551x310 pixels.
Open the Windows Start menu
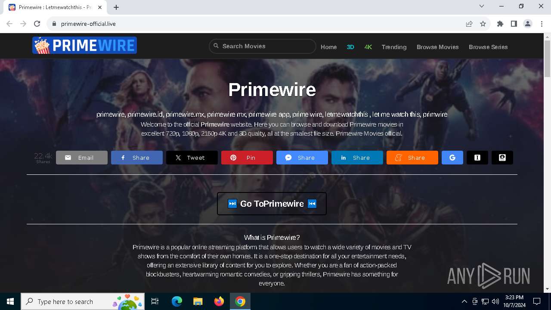click(x=10, y=301)
